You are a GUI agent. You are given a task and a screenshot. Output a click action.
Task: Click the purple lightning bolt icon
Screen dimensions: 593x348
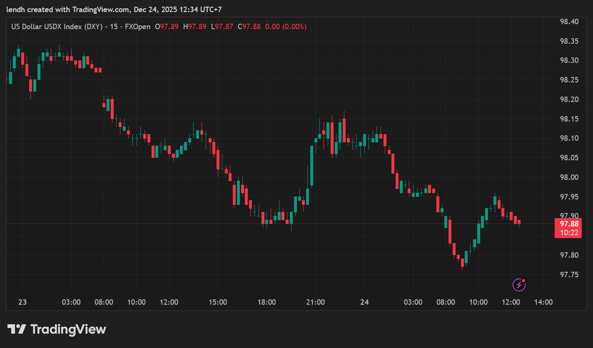[518, 285]
